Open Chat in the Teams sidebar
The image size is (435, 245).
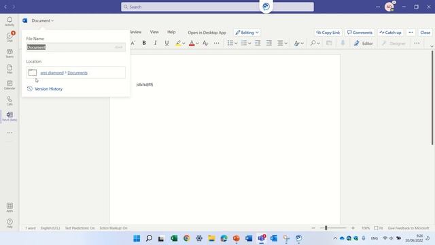10,37
